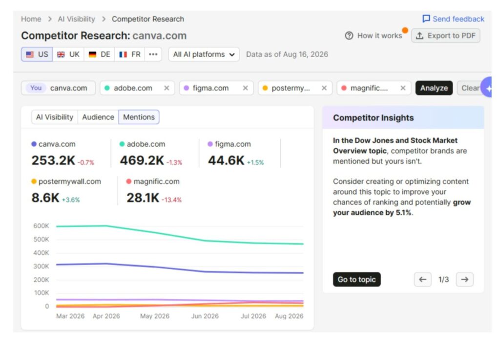
Task: Click the 253.2K mentions value
Action: click(53, 160)
